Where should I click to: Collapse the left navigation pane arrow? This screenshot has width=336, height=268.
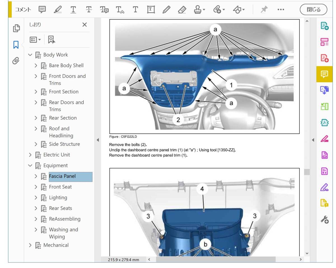point(98,140)
